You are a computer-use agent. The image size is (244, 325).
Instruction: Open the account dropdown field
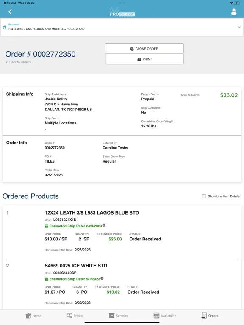pyautogui.click(x=122, y=27)
